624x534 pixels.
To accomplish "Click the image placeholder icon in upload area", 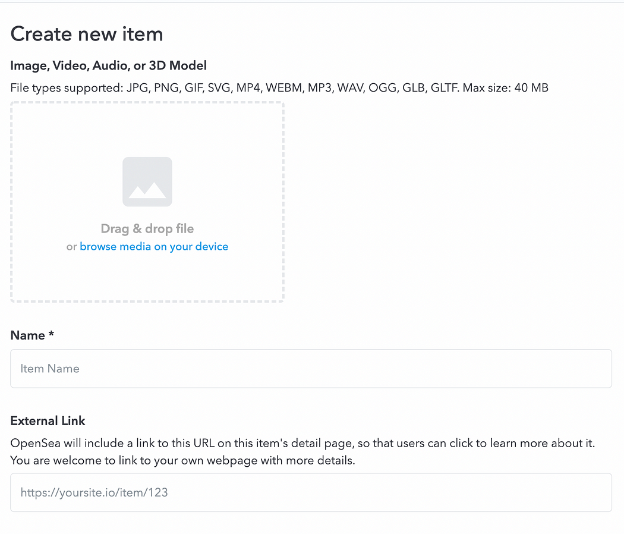I will [147, 182].
